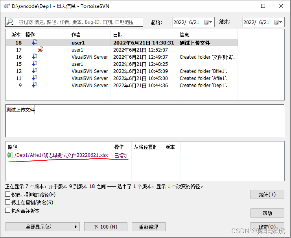The width and height of the screenshot is (291, 238).
Task: Open the 起始 date picker dropdown
Action: click(208, 22)
